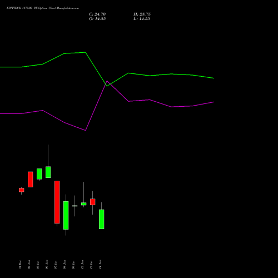Select the red candle for 13 Jan
278x278 pixels.
[x=93, y=202]
